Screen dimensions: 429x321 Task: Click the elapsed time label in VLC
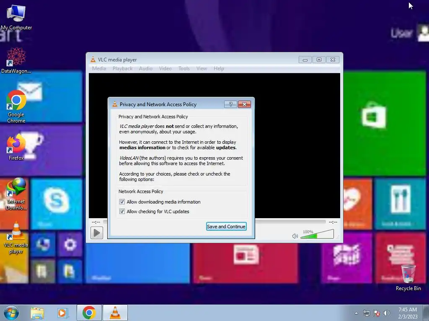96,222
